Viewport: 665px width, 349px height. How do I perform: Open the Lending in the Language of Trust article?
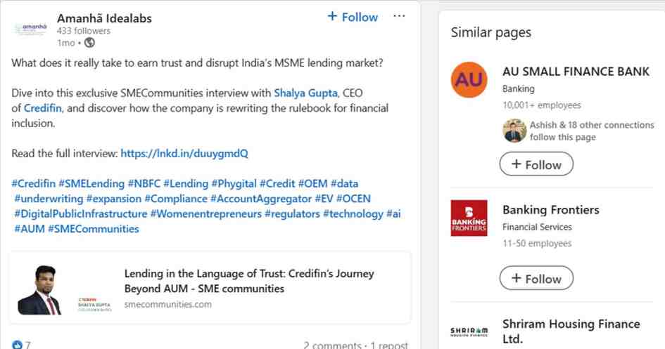click(x=249, y=280)
